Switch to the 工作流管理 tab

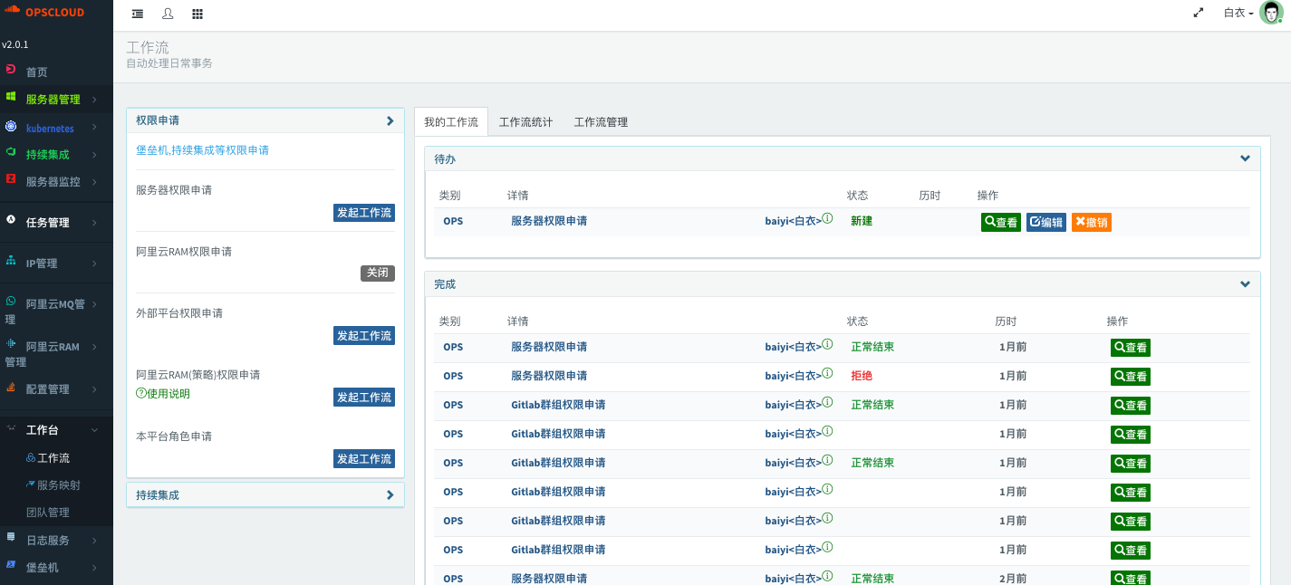(601, 122)
